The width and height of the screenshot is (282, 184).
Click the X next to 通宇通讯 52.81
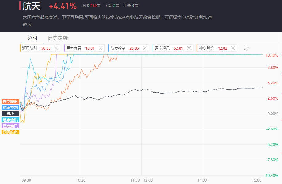[x=189, y=48]
